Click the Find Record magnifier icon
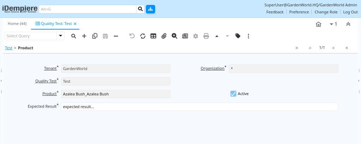This screenshot has width=361, height=144. [74, 36]
